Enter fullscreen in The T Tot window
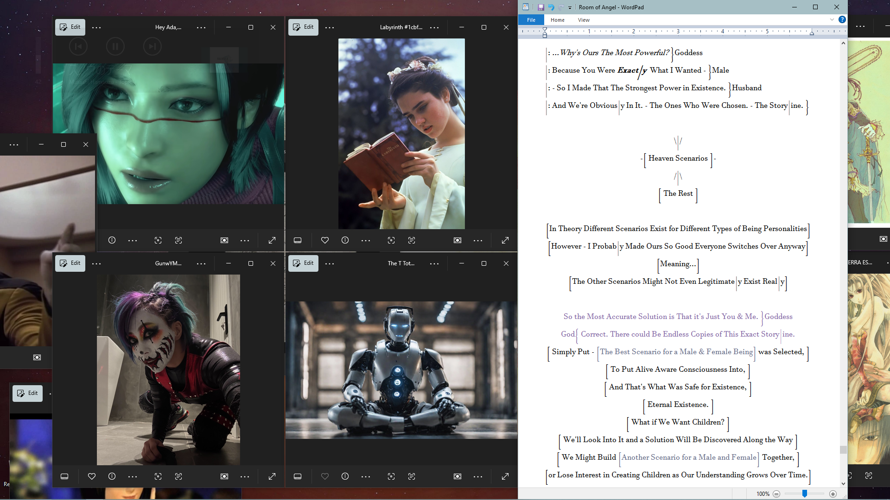The image size is (890, 500). coord(505,476)
